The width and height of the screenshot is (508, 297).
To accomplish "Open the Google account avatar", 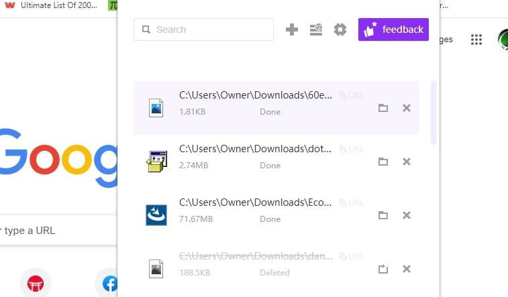I will click(503, 40).
